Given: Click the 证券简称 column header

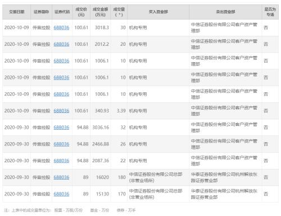Looking at the screenshot, I should [x=41, y=12].
